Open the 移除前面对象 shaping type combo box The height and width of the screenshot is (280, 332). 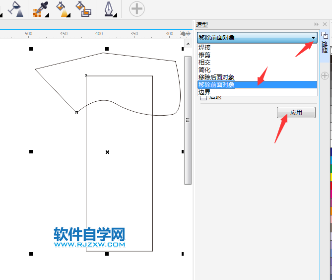click(257, 38)
